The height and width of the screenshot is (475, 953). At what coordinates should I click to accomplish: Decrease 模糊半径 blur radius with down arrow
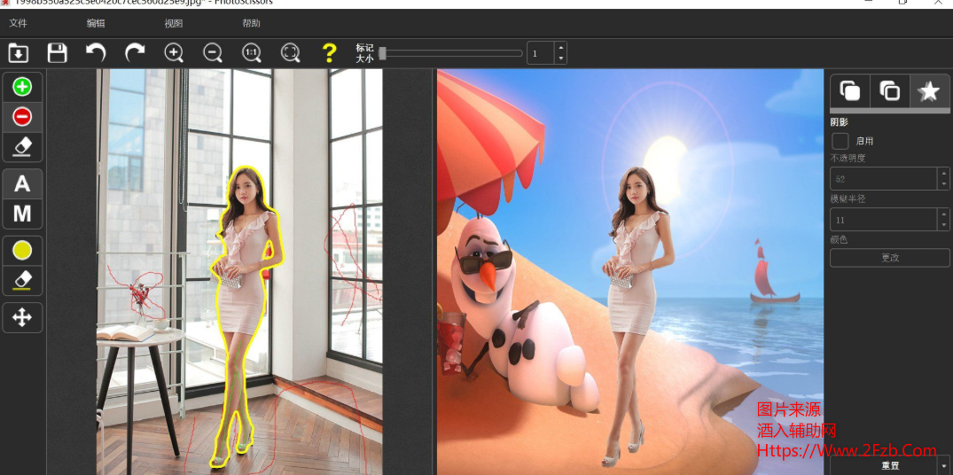pos(944,225)
